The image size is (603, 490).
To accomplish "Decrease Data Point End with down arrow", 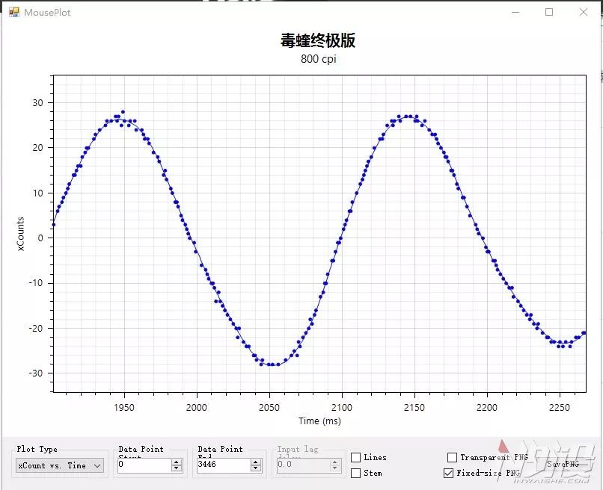I will coord(256,468).
